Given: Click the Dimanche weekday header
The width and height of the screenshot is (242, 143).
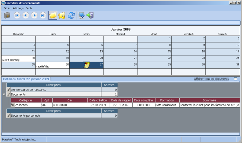Looking at the screenshot, I should [19, 34].
